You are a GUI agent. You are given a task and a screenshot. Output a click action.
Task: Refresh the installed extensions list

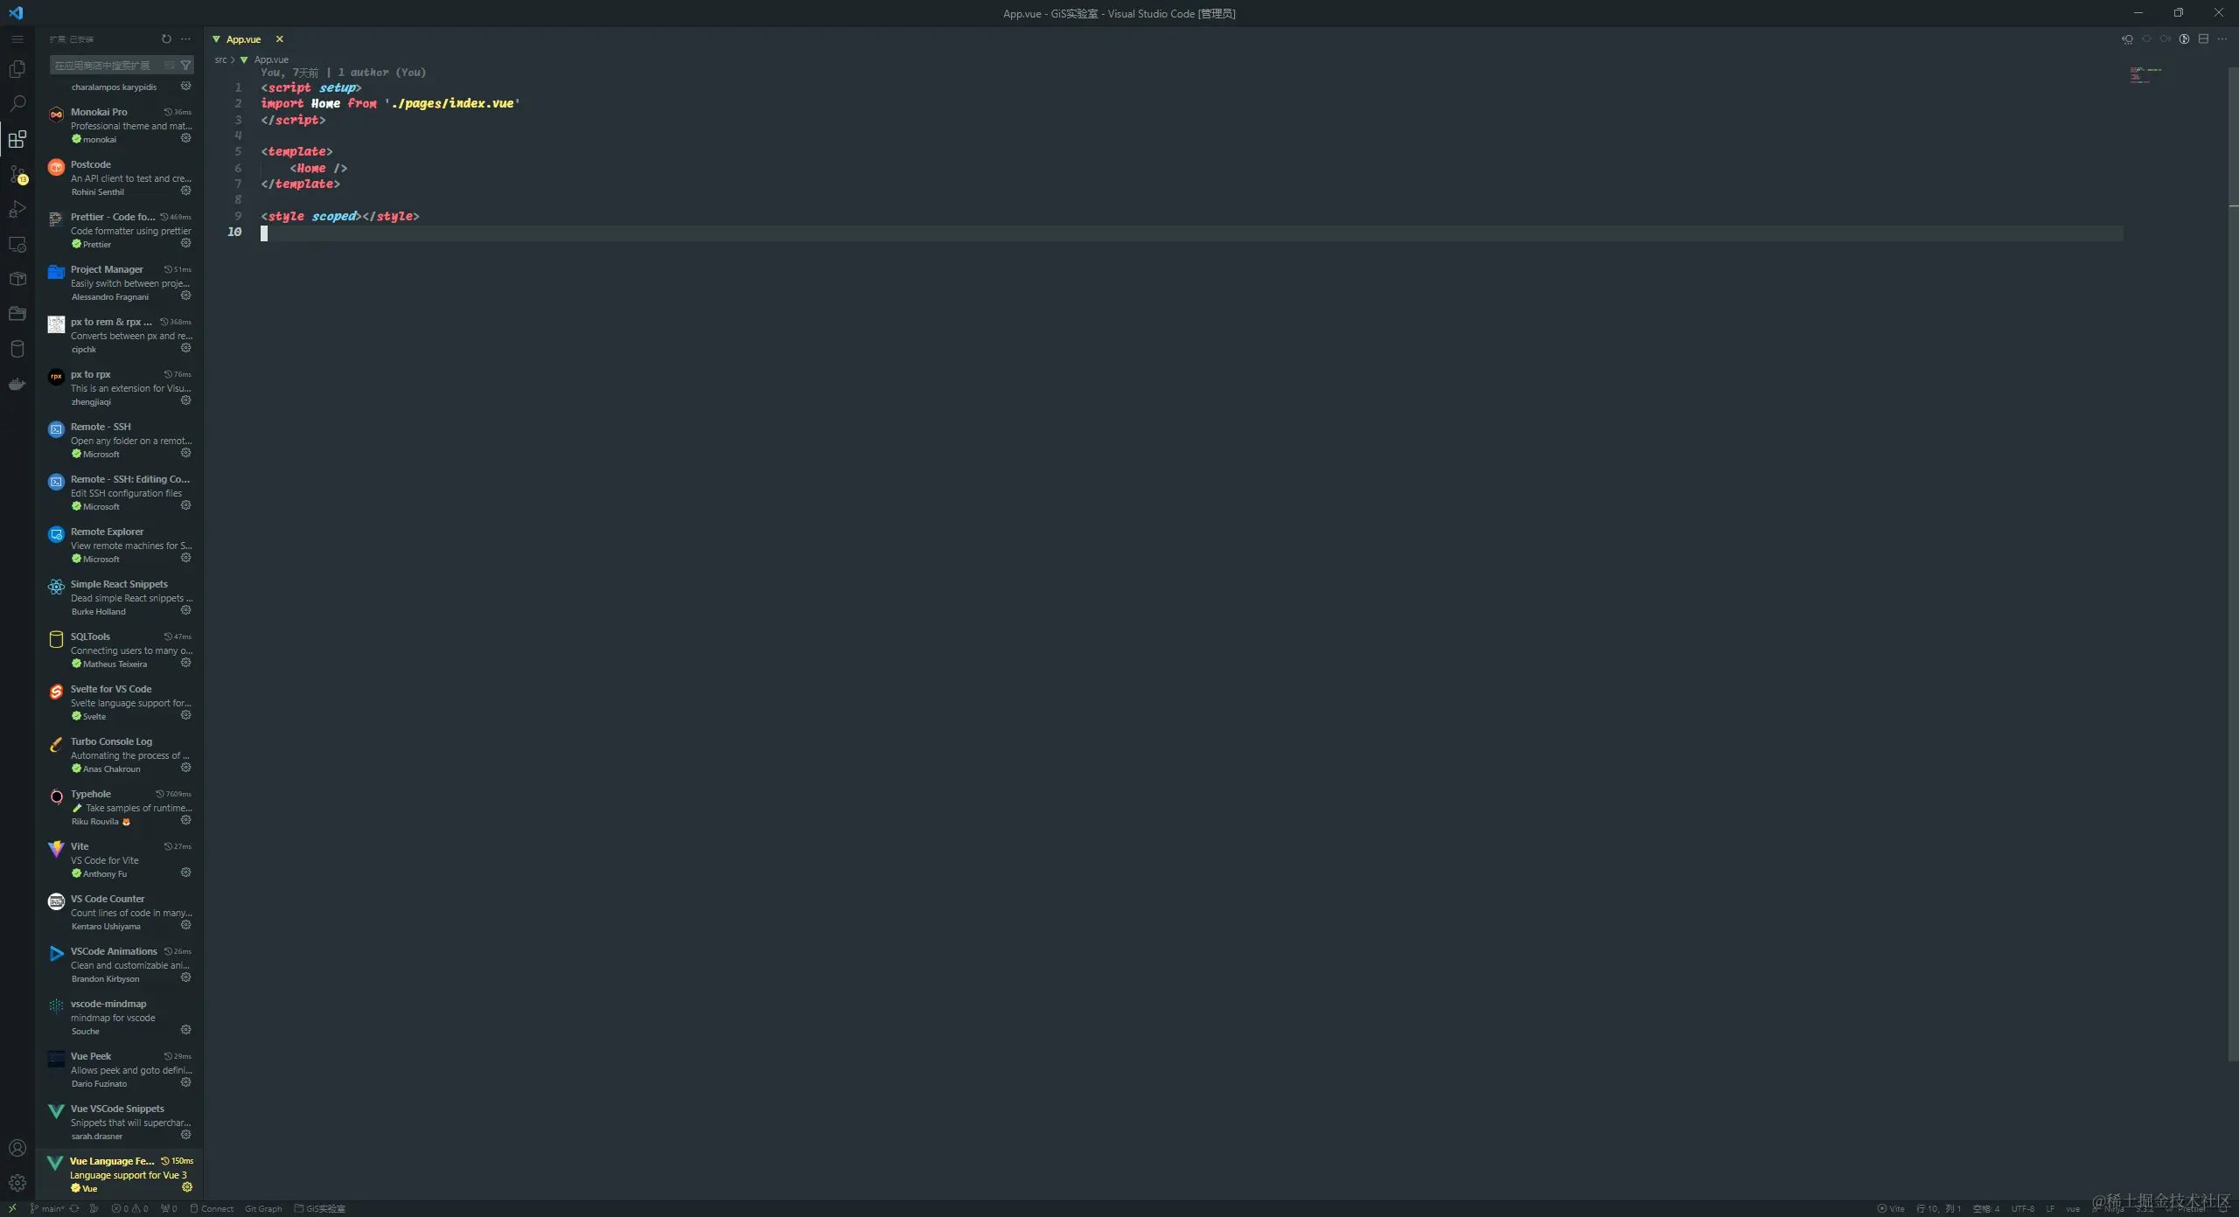click(x=166, y=39)
